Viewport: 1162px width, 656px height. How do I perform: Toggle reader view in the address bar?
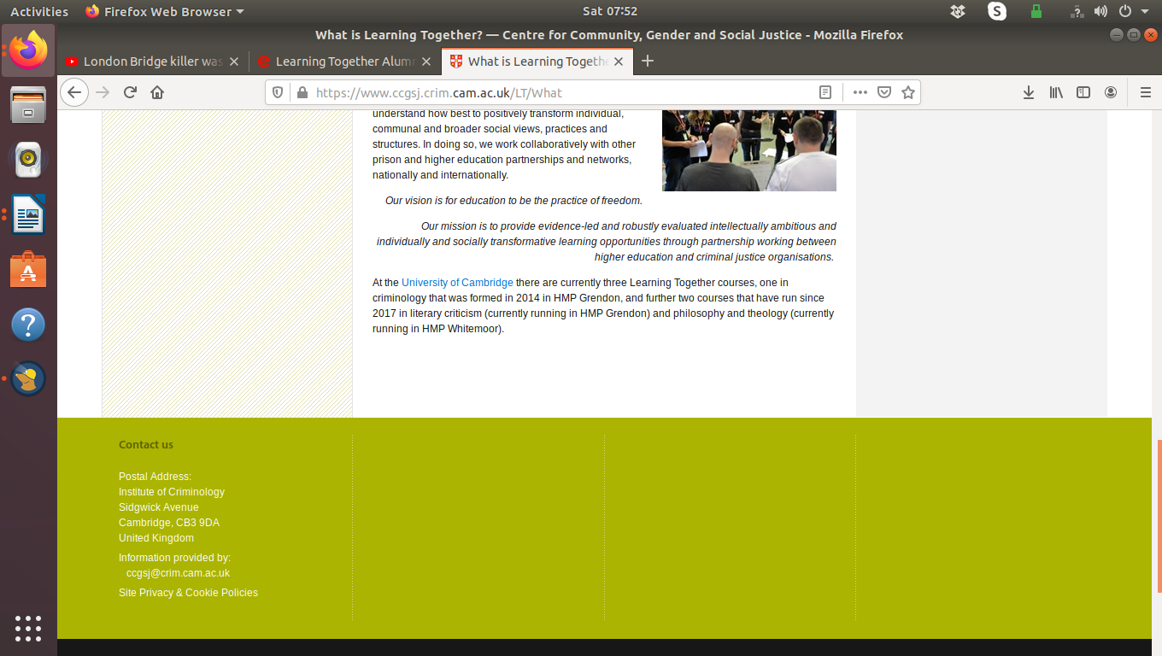825,92
